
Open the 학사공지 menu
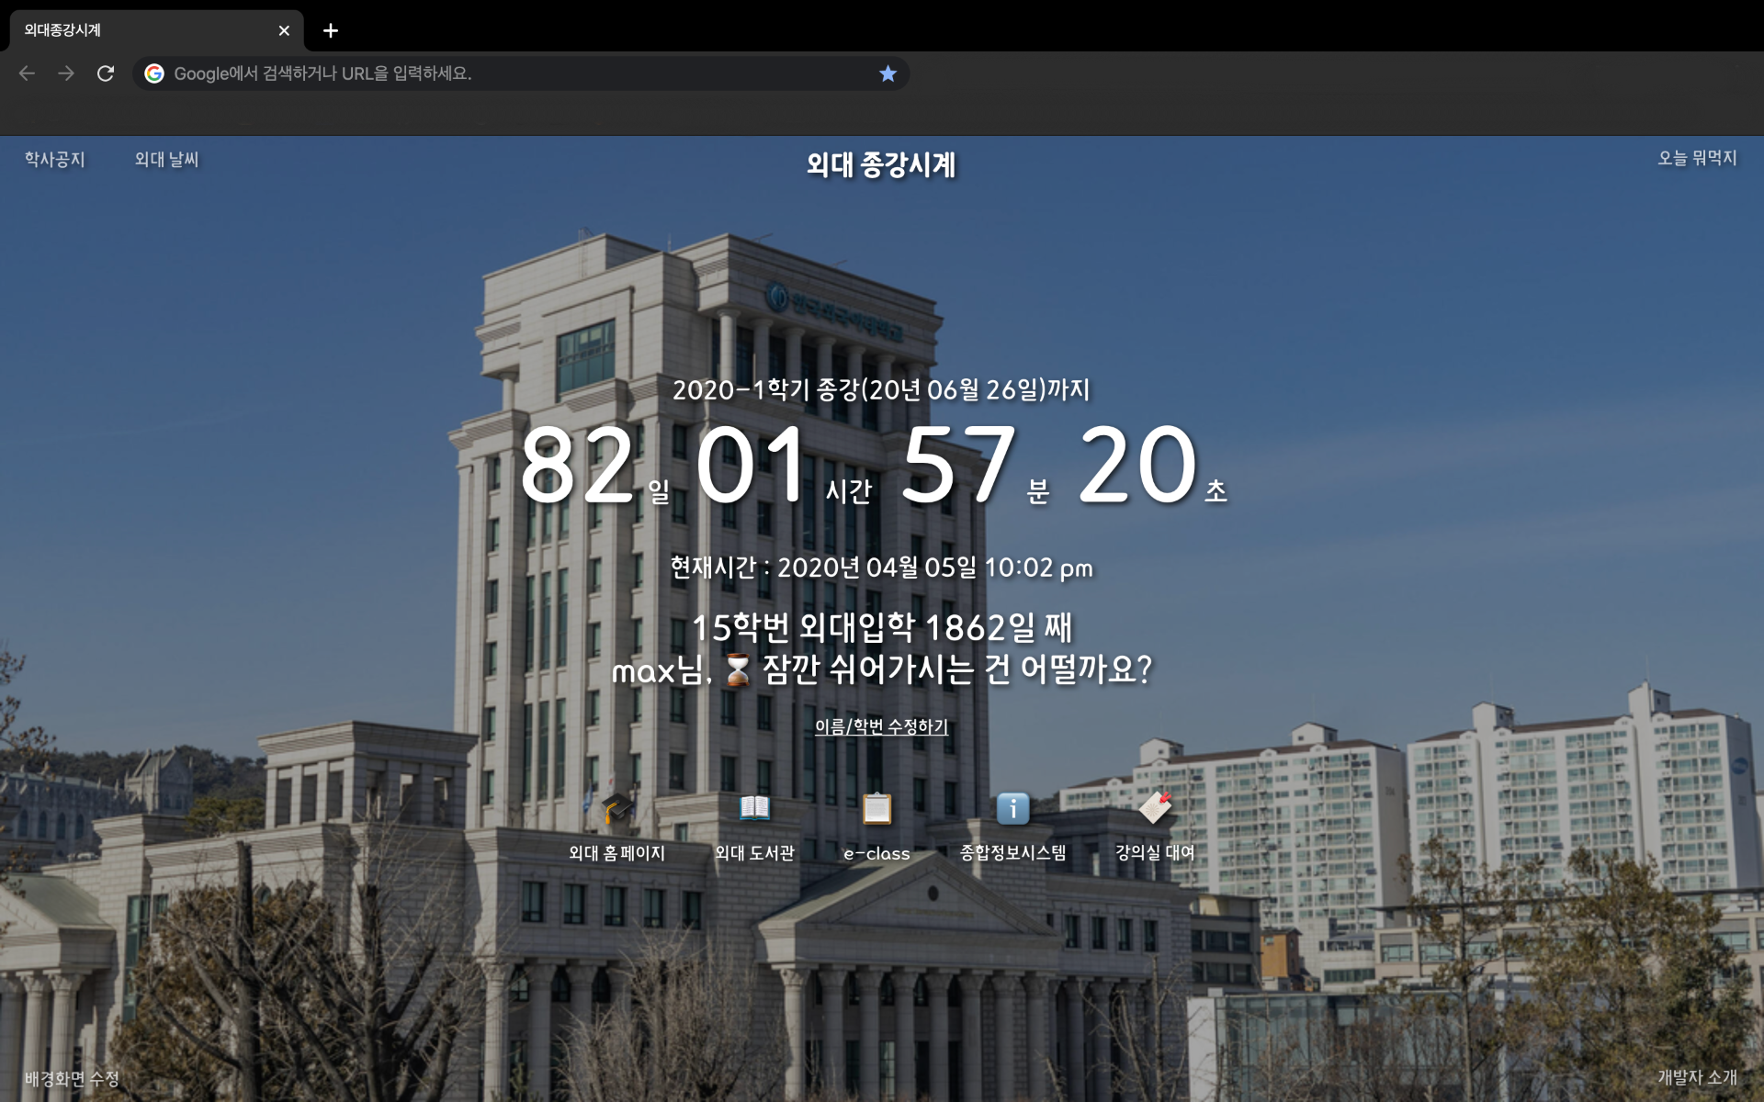(x=54, y=159)
